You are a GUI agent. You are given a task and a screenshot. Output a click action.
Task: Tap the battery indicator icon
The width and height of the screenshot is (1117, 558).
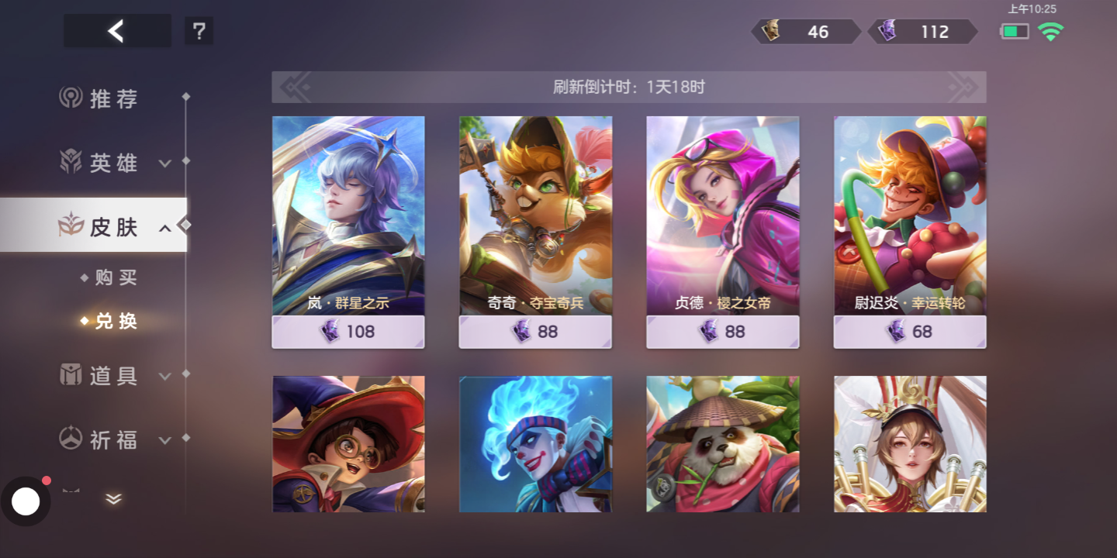[x=1015, y=32]
